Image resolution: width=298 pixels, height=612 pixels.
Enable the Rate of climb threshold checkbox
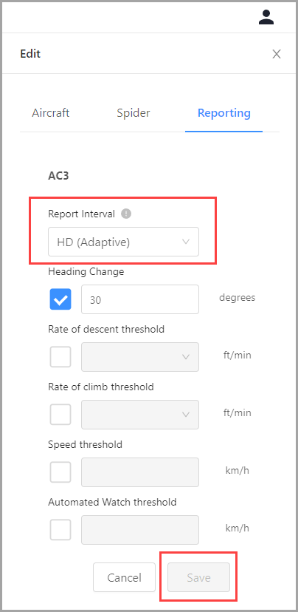[x=60, y=415]
